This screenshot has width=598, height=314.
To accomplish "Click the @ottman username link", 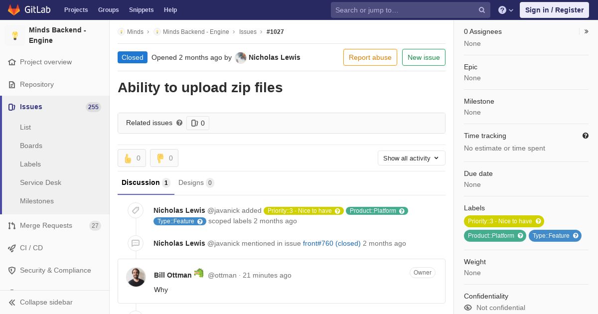I will [222, 275].
